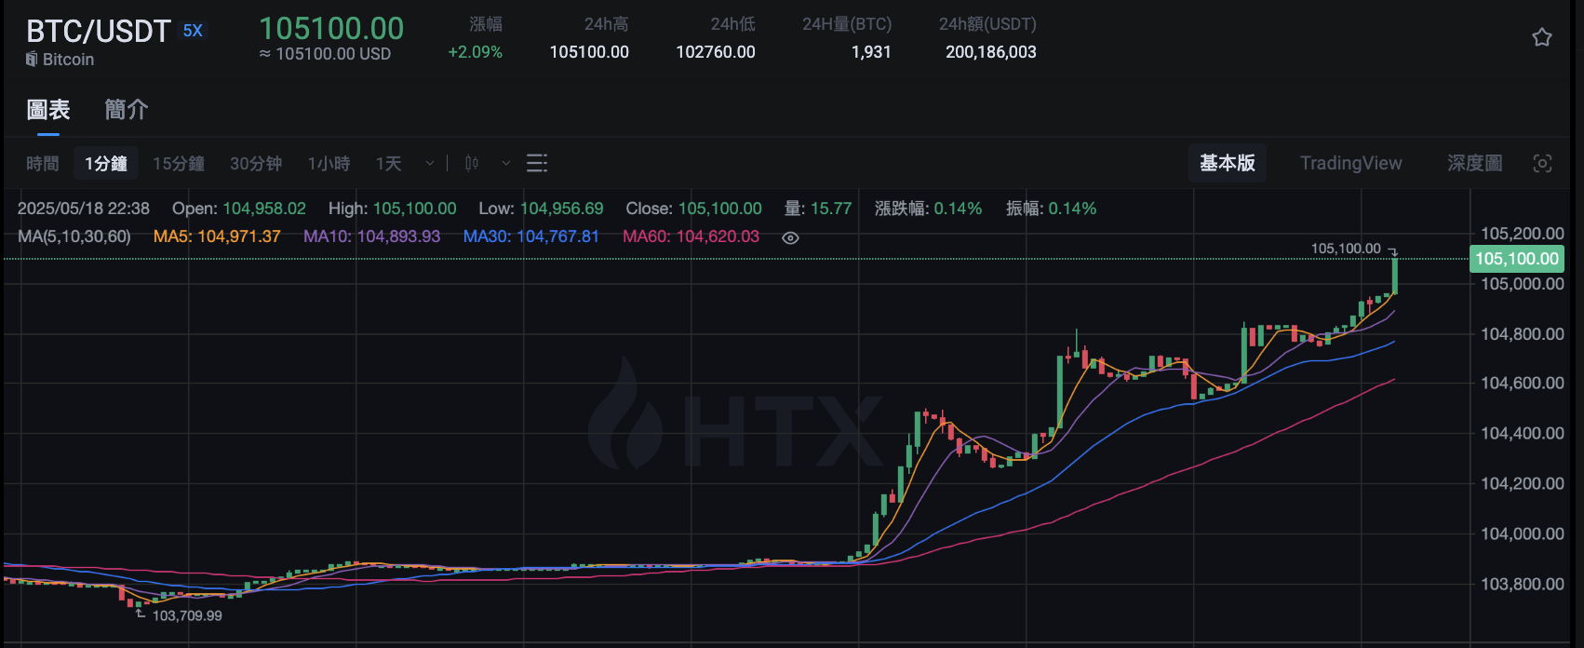This screenshot has width=1584, height=648.
Task: Click the 105,200.00 price axis label
Action: tap(1523, 234)
